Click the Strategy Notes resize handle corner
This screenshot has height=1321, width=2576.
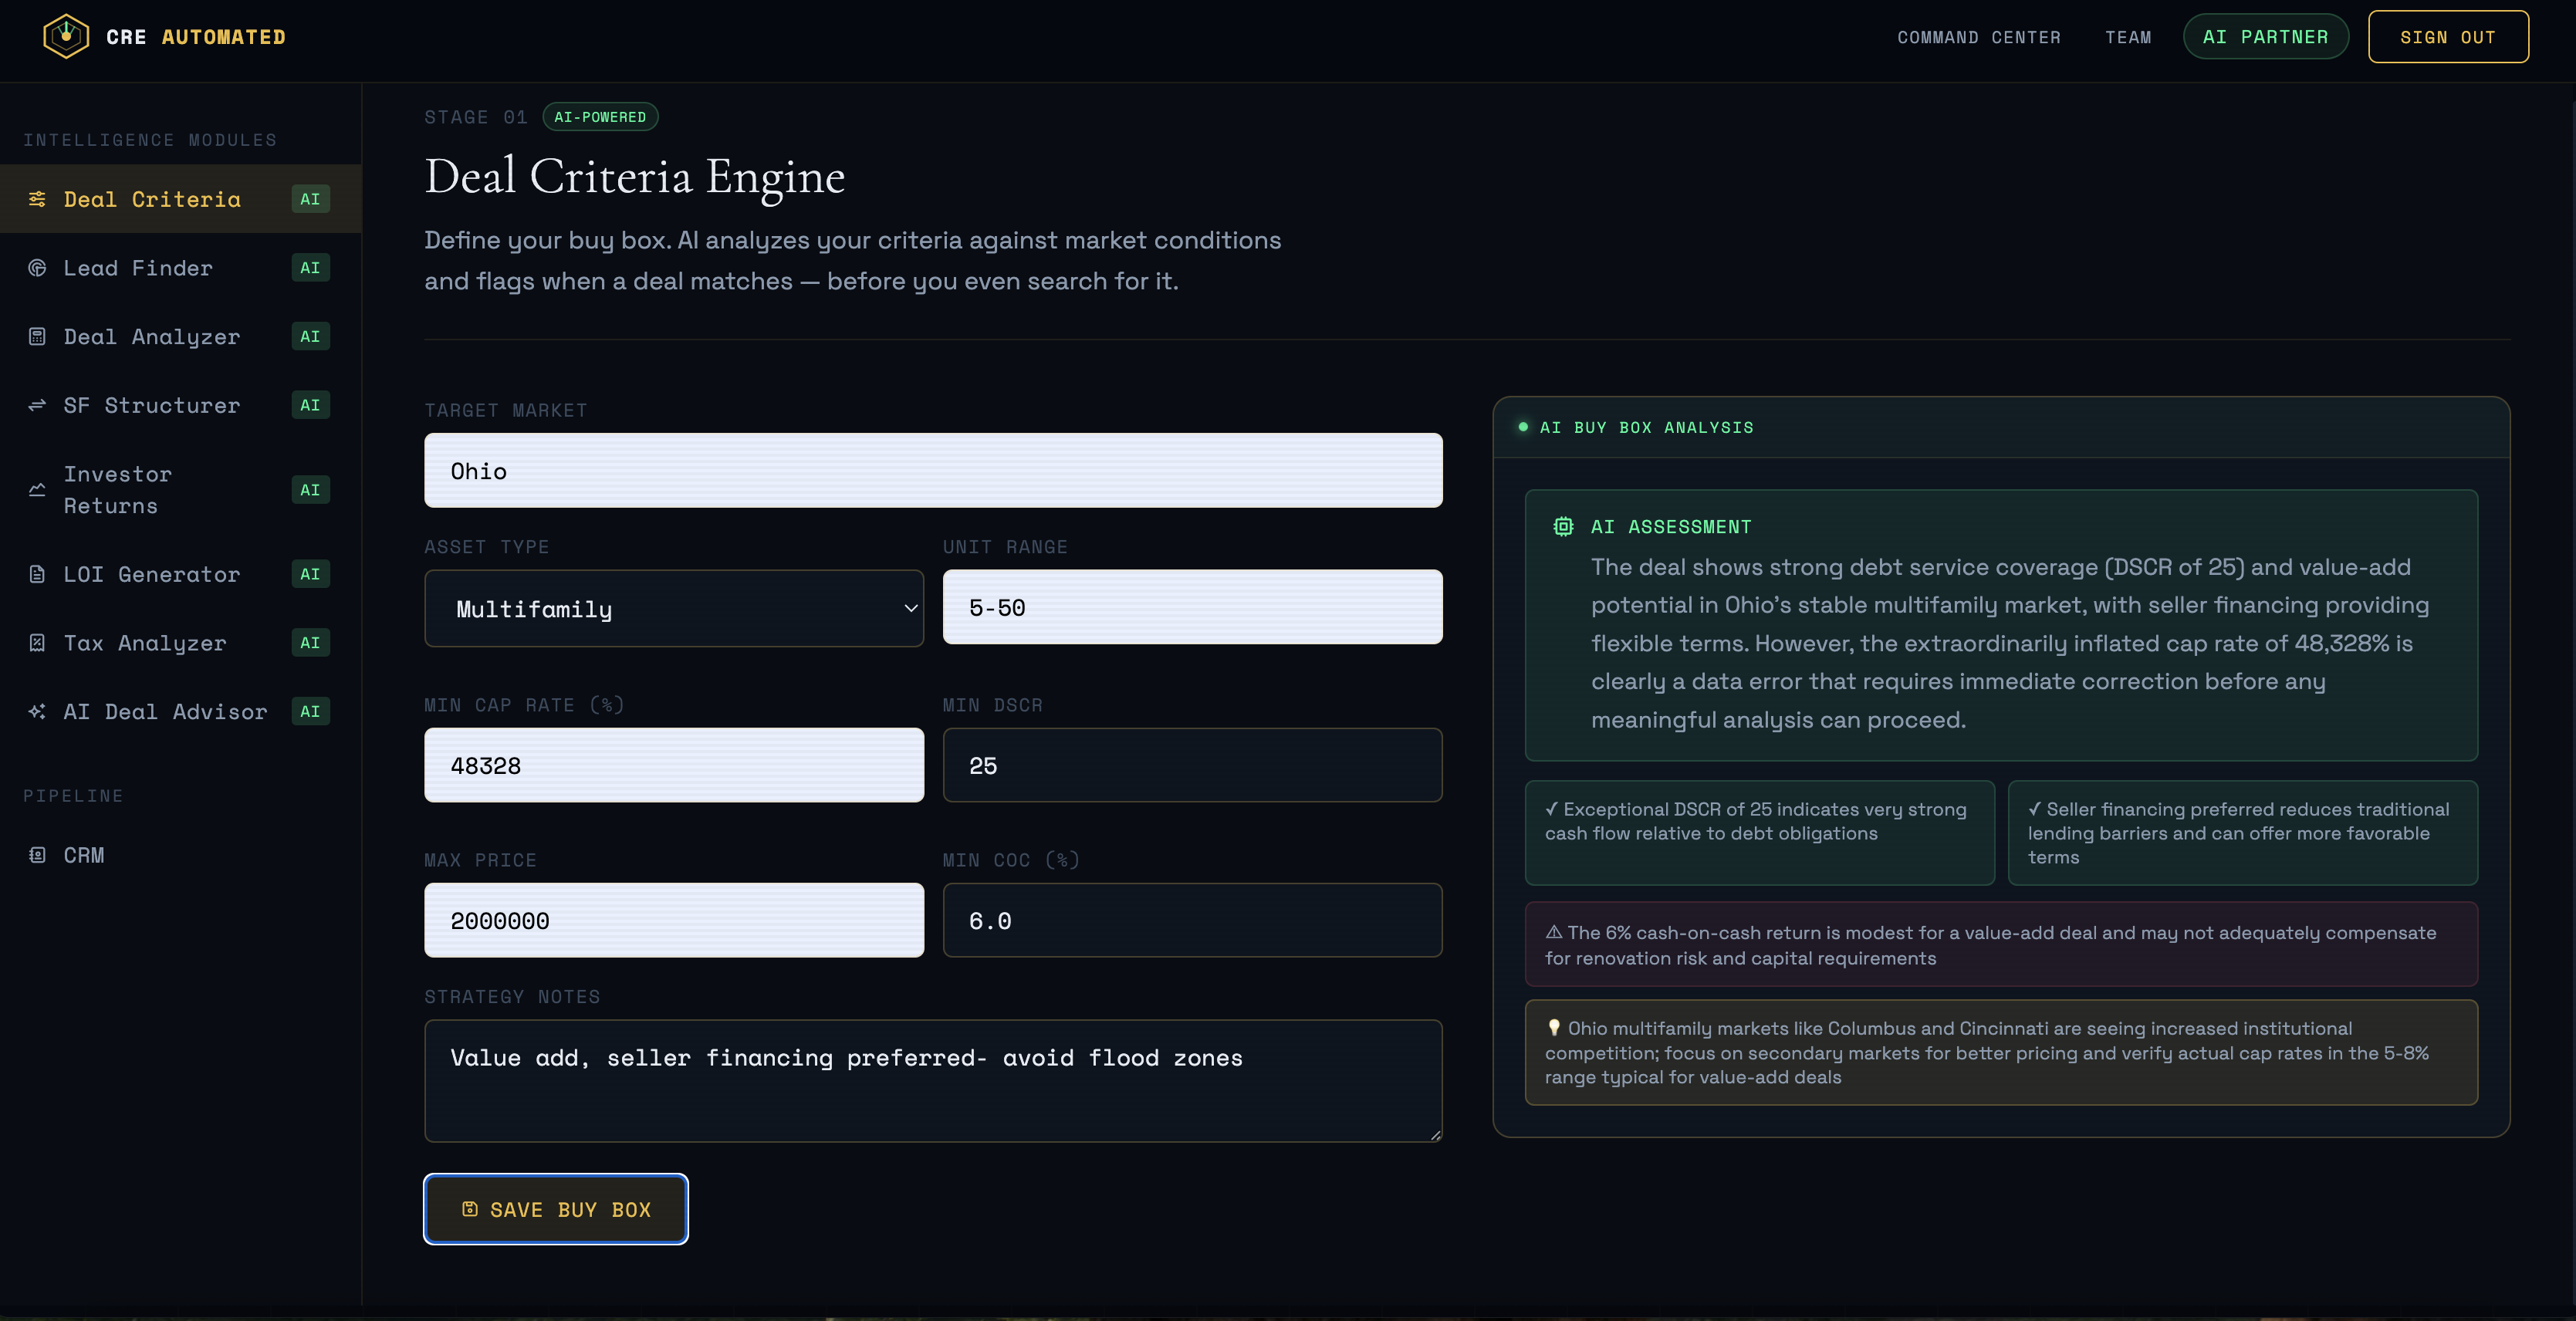coord(1435,1135)
